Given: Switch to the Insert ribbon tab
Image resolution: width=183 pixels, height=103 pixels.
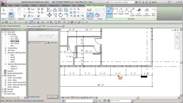Looking at the screenshot, I should [17, 5].
